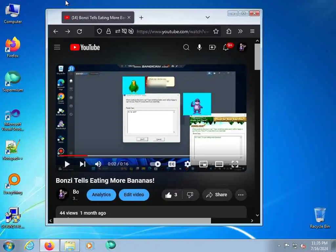Open the YouTube guide hamburger menu

[57, 47]
